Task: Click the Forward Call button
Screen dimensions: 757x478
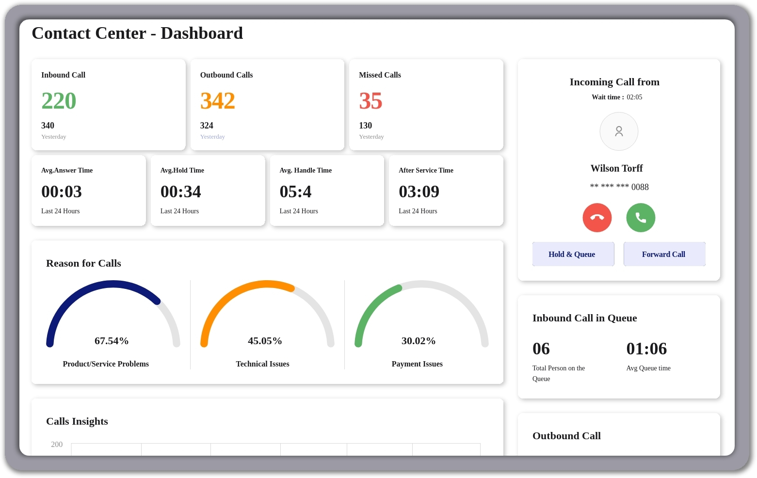Action: click(x=664, y=254)
